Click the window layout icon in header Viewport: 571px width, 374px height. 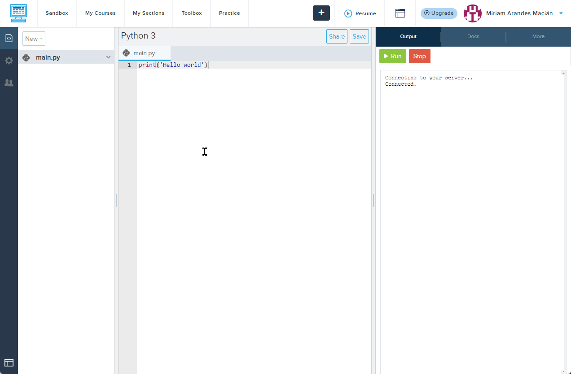400,13
